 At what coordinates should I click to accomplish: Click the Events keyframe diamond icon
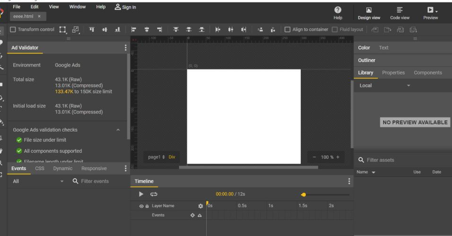pyautogui.click(x=193, y=215)
